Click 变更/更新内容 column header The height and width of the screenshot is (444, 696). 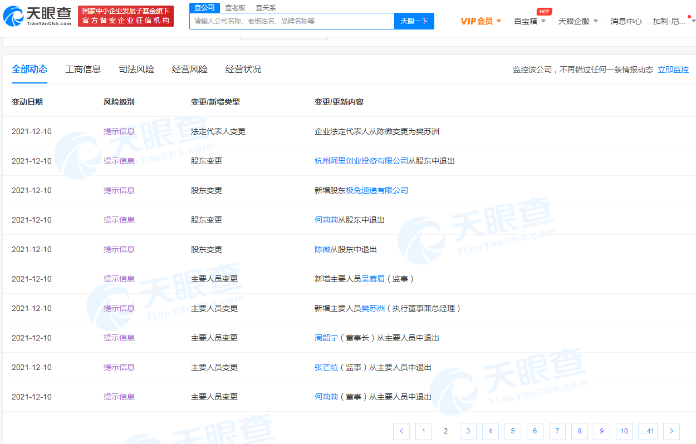click(x=339, y=102)
